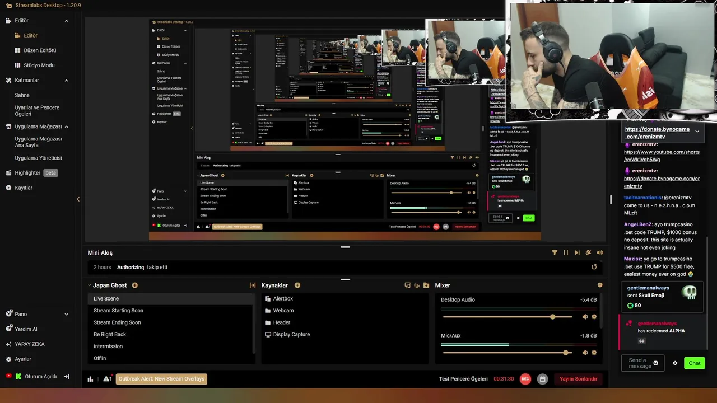Open Uygulama Mağazası Ana Sayfa
717x403 pixels.
(x=38, y=142)
